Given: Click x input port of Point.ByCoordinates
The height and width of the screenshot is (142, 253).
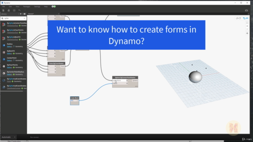Looking at the screenshot, I should [x=51, y=66].
